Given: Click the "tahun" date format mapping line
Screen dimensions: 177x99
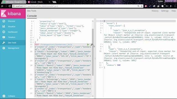Looking at the screenshot, I should click(x=62, y=26).
